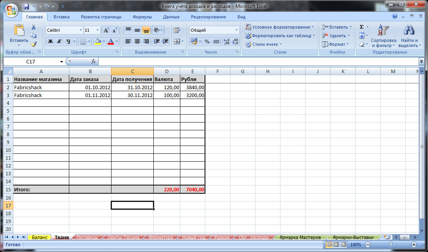Toggle bold formatting (Ж)
Viewport: 428px width, 252px height.
tap(50, 41)
